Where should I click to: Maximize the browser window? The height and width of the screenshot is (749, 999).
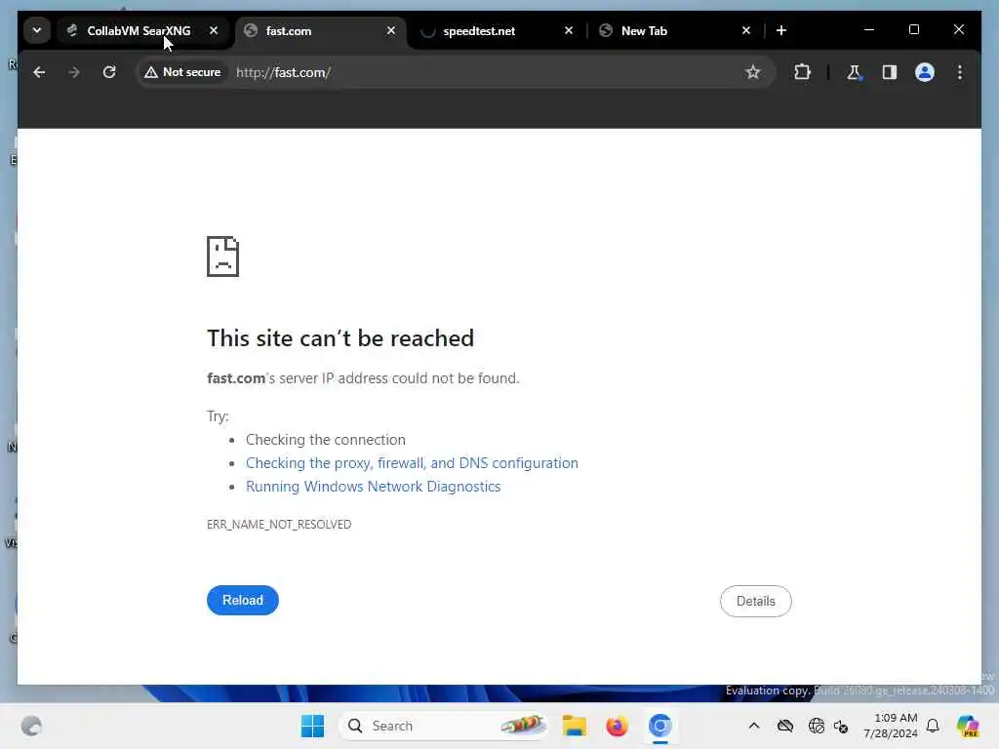(913, 30)
